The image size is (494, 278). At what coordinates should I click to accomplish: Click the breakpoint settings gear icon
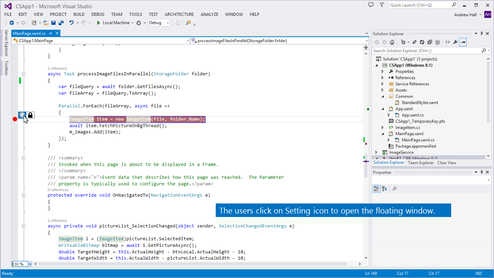[x=22, y=115]
